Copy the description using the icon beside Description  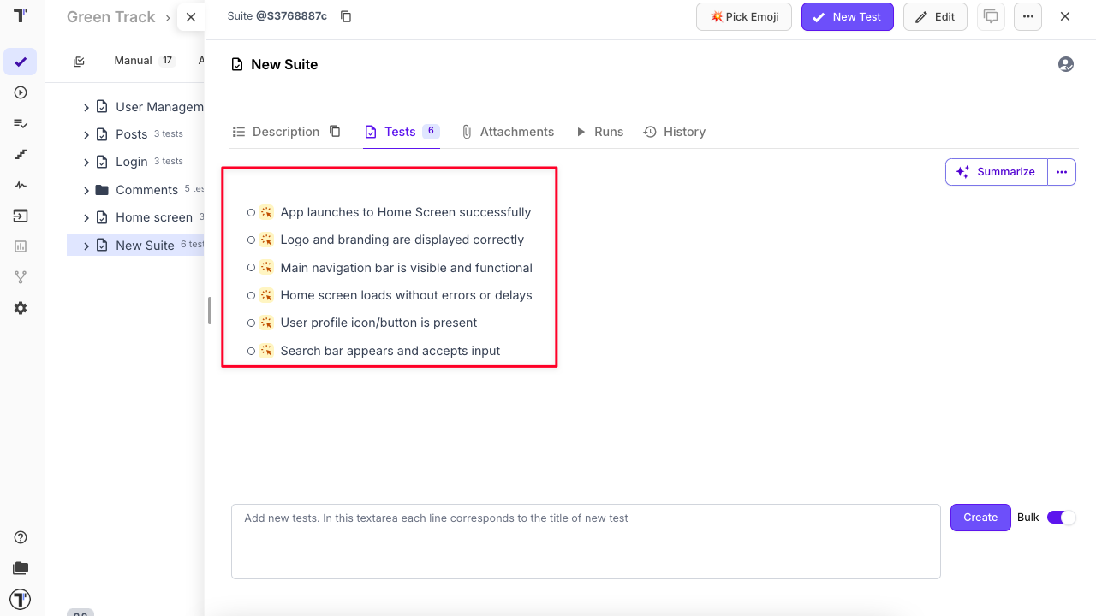[x=335, y=132]
